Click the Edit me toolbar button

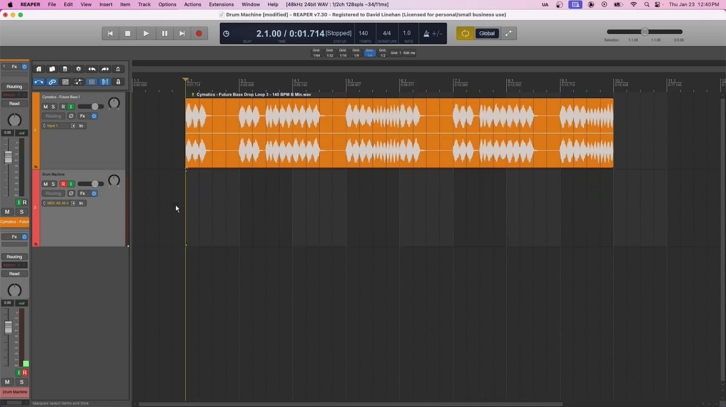click(409, 53)
